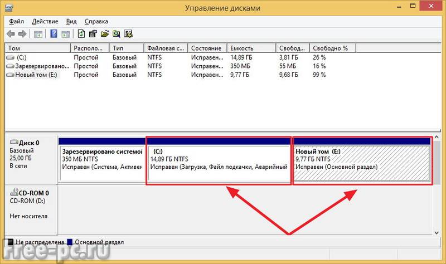Close the Управление дисками window
446x264 pixels.
431,6
